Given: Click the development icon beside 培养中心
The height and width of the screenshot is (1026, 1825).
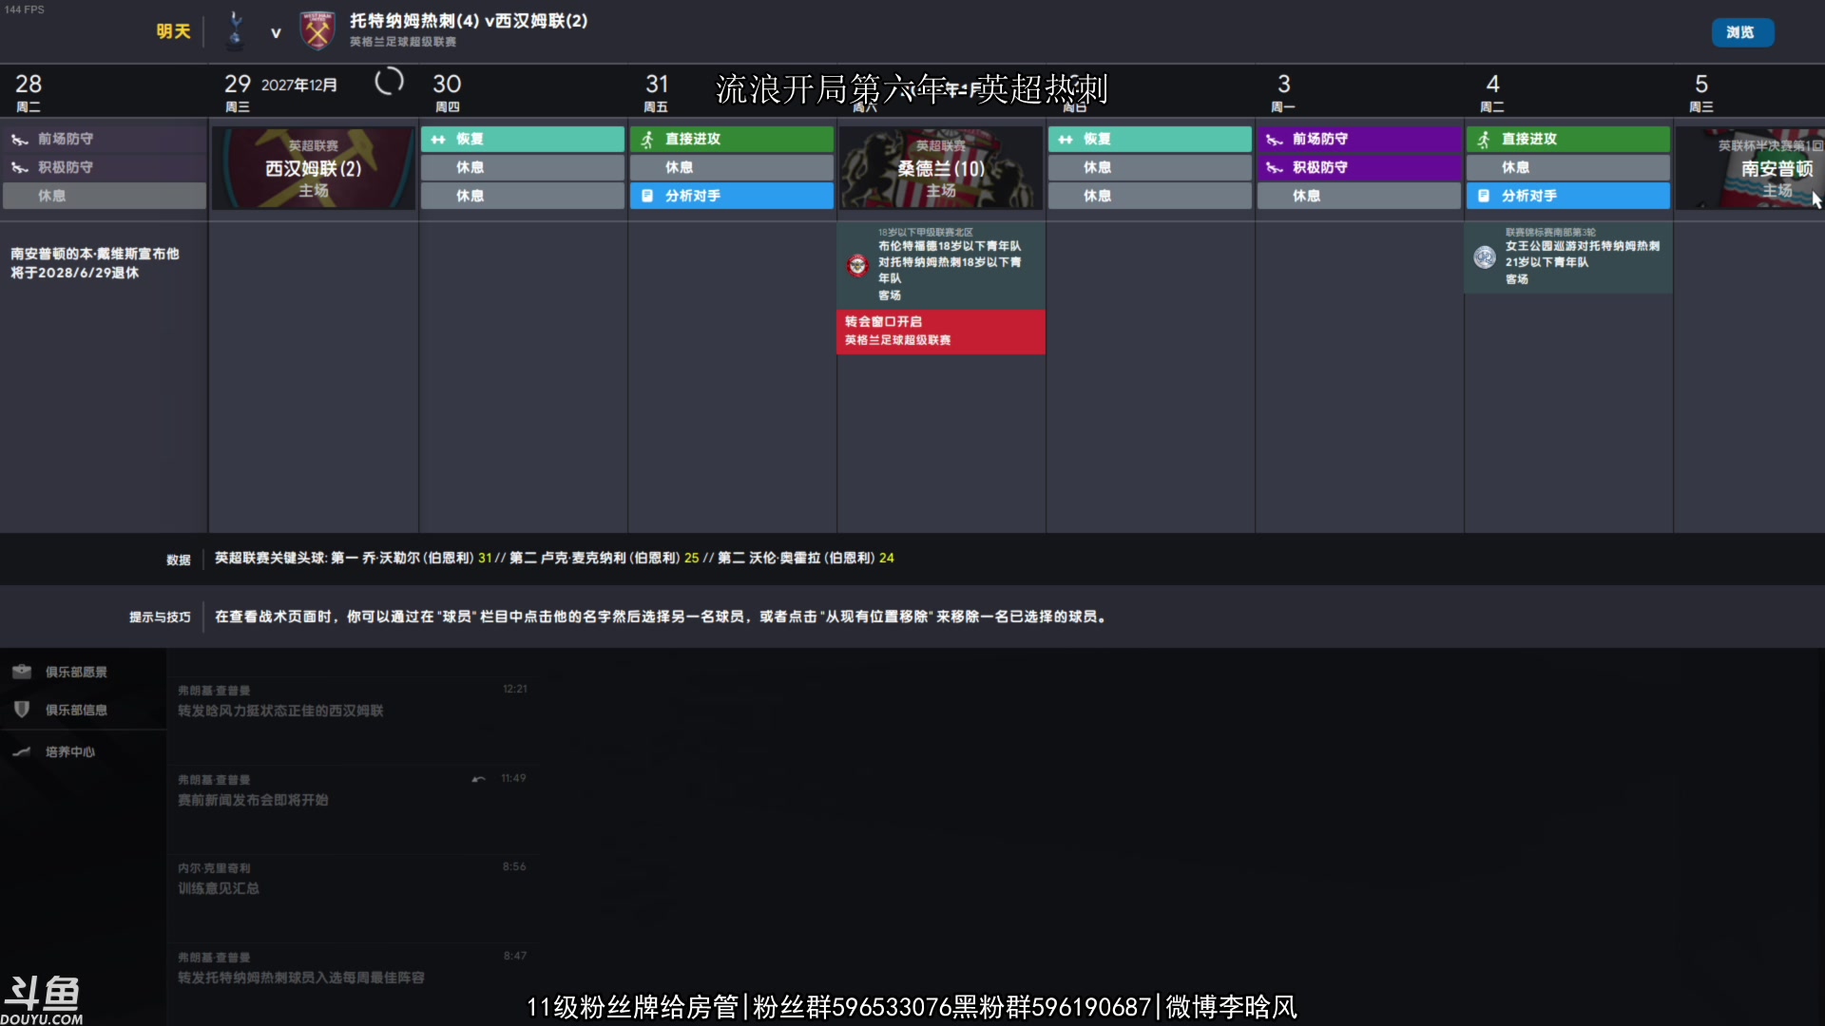Looking at the screenshot, I should tap(21, 751).
